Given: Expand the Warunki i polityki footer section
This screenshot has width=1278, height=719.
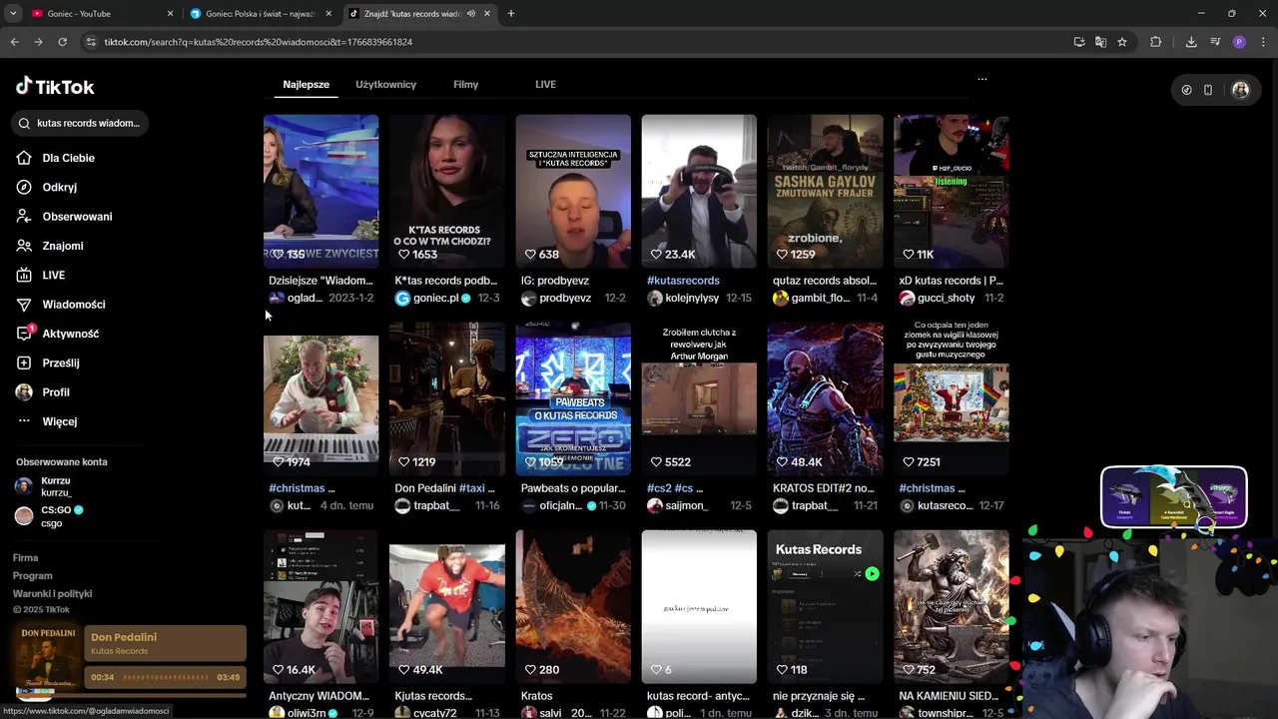Looking at the screenshot, I should tap(53, 594).
